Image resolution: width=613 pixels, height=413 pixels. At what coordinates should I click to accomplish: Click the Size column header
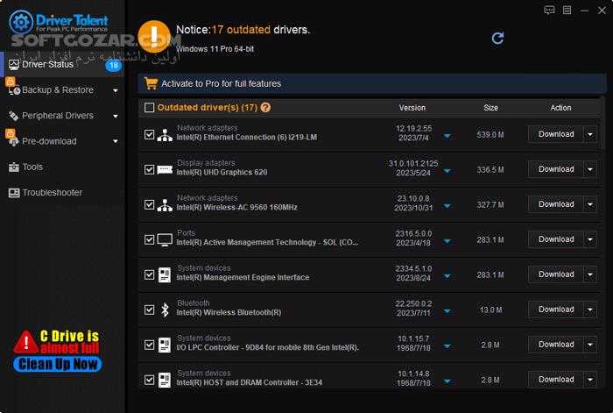490,108
